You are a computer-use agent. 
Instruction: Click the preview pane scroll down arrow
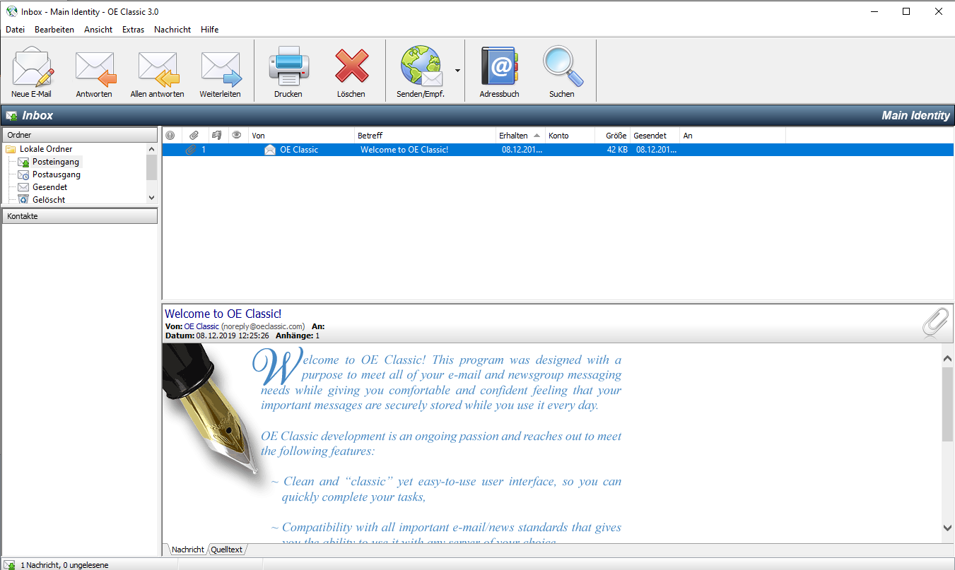pyautogui.click(x=947, y=528)
